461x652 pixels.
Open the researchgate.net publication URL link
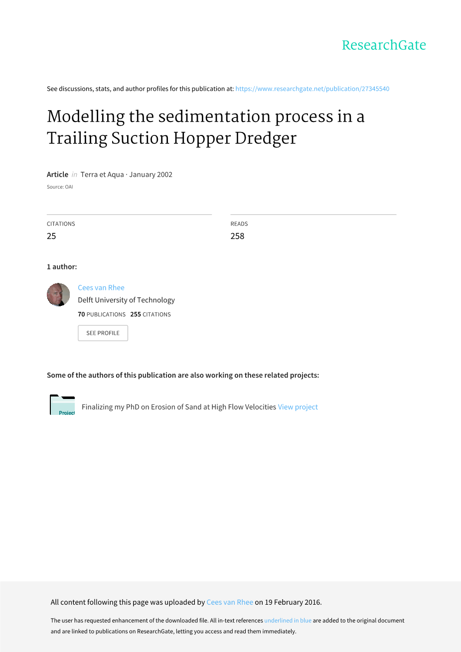coord(312,89)
